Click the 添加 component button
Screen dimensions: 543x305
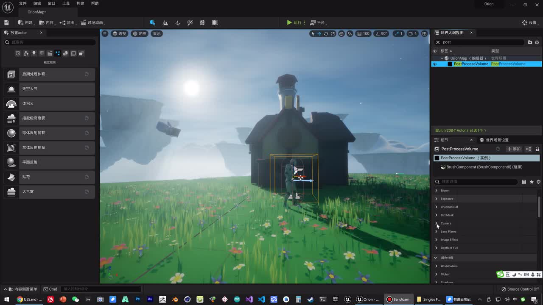(514, 149)
